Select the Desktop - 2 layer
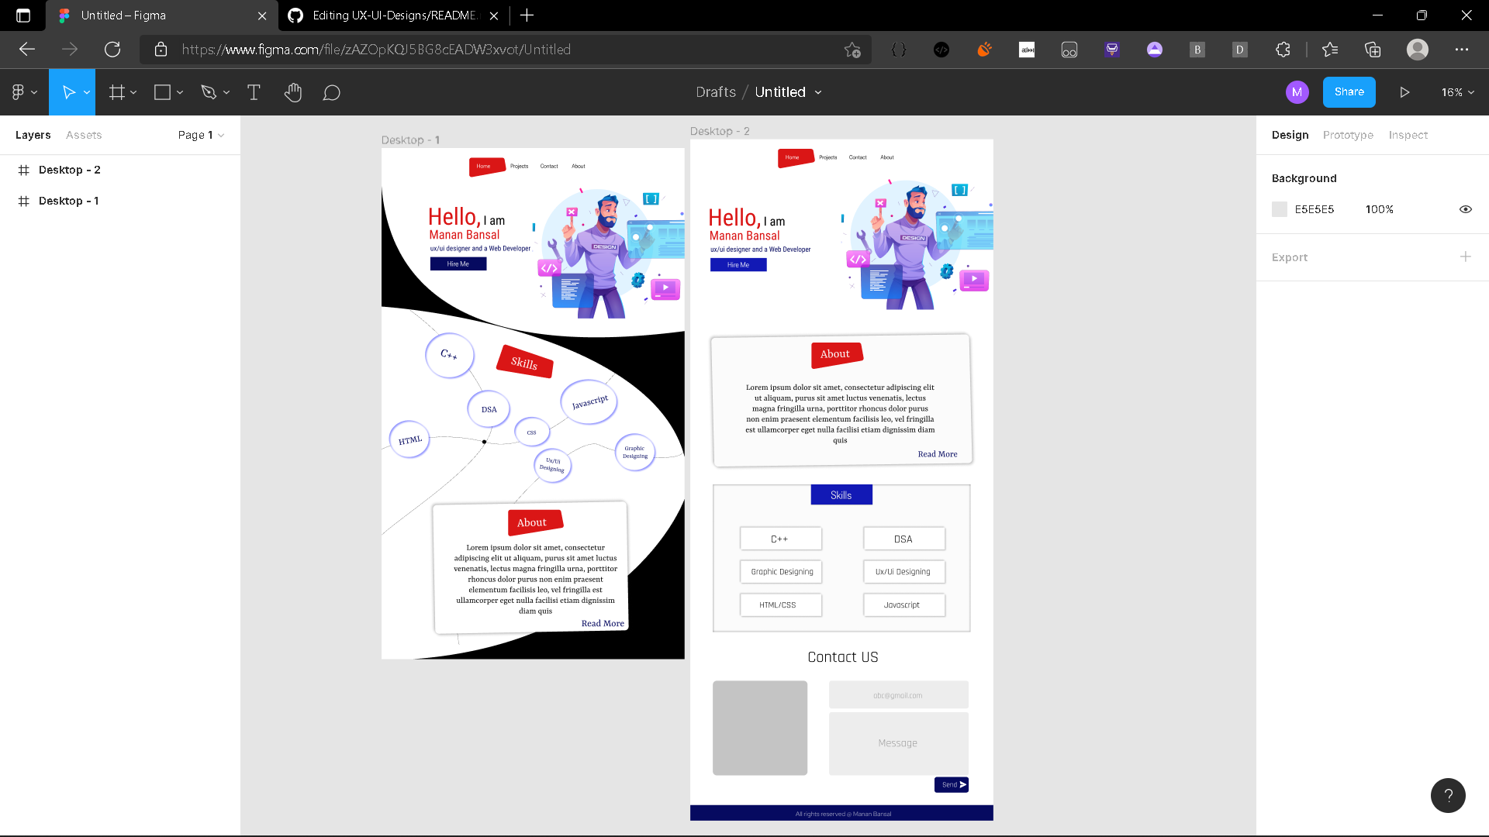Image resolution: width=1489 pixels, height=837 pixels. 69,169
